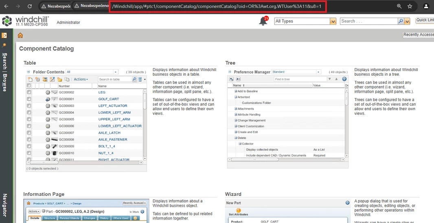434x223 pixels.
Task: Open help for the Preference Manager tree
Action: click(344, 79)
